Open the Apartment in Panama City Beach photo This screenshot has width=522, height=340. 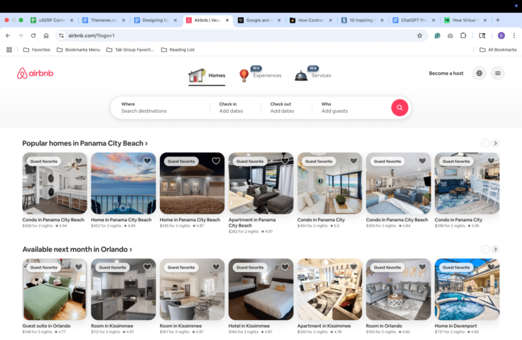[x=261, y=183]
